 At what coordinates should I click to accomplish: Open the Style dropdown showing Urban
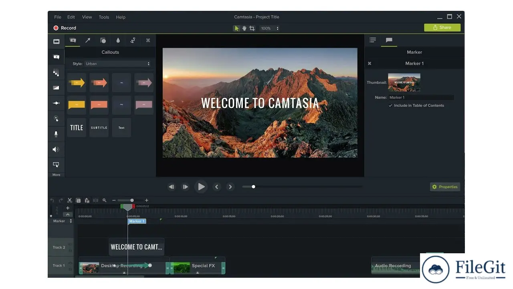coord(117,63)
